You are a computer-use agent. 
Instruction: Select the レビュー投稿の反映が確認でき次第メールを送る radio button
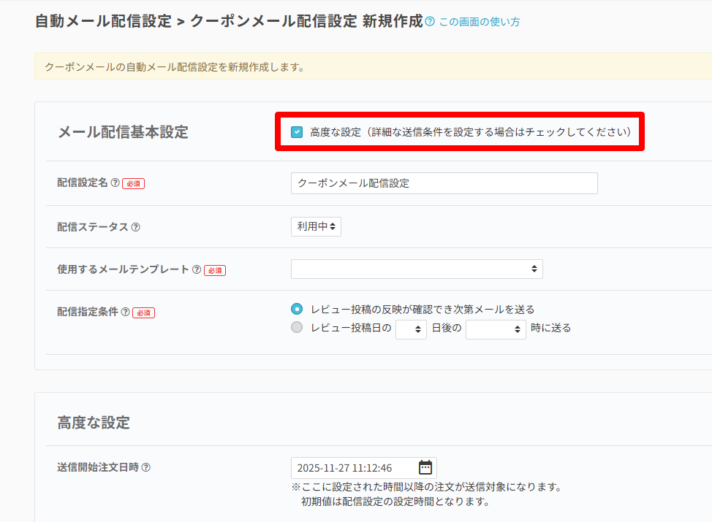[297, 309]
